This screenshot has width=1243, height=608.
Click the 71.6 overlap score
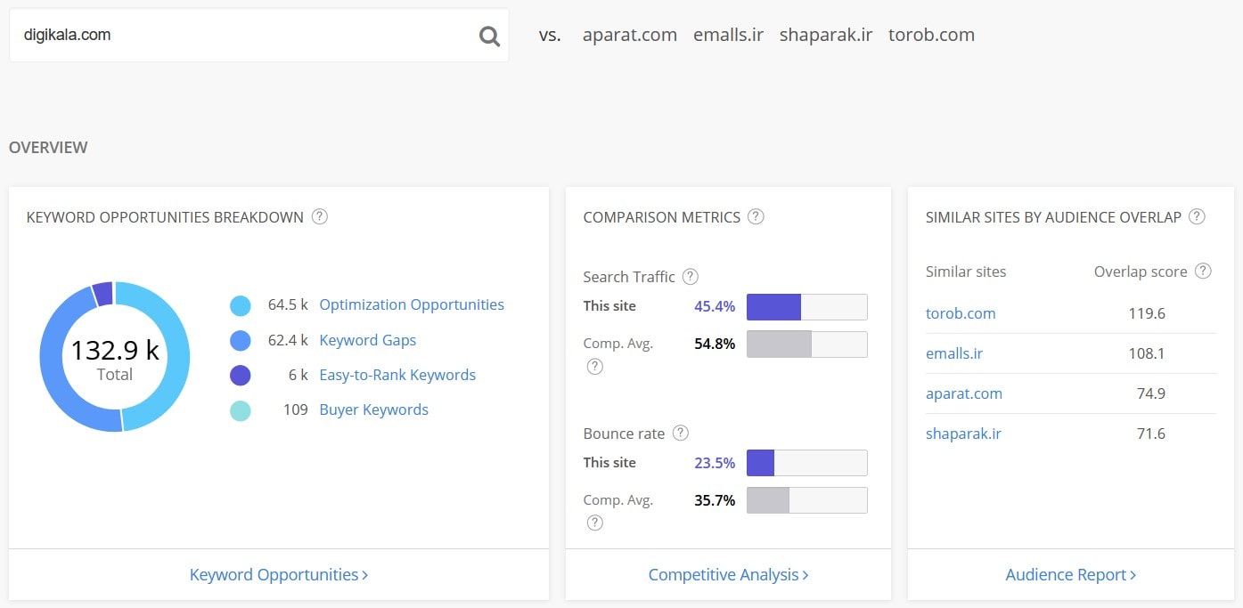click(x=1149, y=434)
